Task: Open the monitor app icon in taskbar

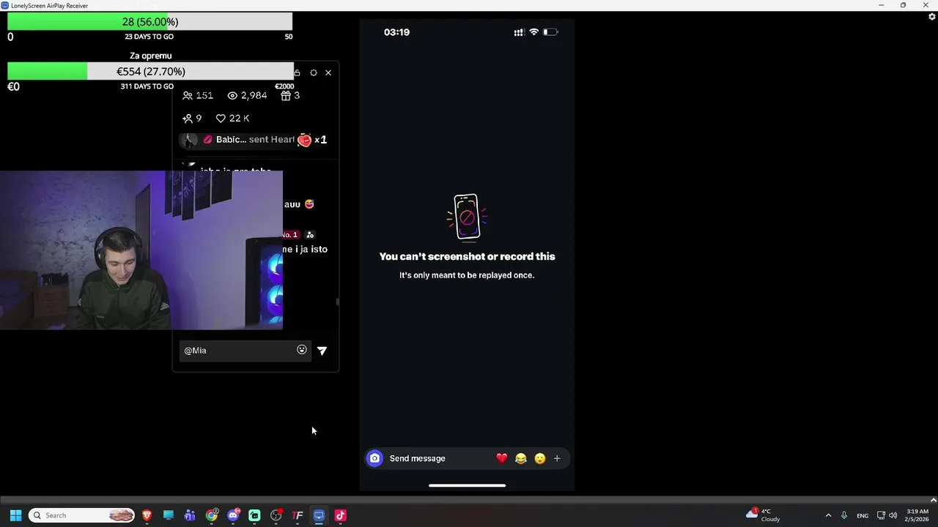Action: pos(168,515)
